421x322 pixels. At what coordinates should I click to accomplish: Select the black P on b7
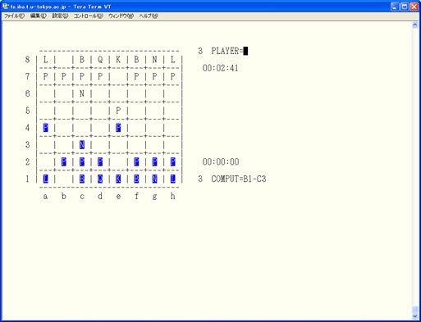coord(64,76)
